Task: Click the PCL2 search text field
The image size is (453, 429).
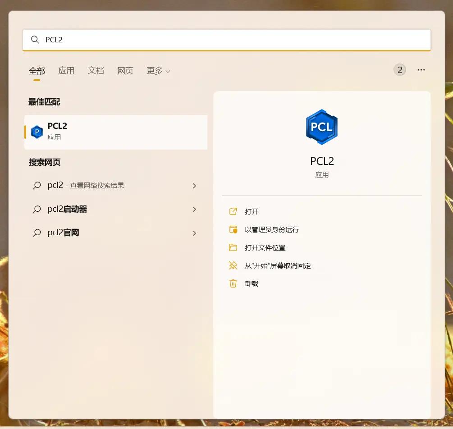Action: tap(226, 40)
